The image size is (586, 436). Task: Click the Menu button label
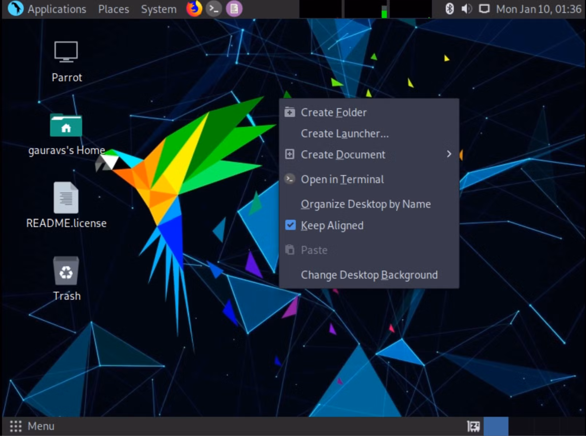(x=41, y=426)
